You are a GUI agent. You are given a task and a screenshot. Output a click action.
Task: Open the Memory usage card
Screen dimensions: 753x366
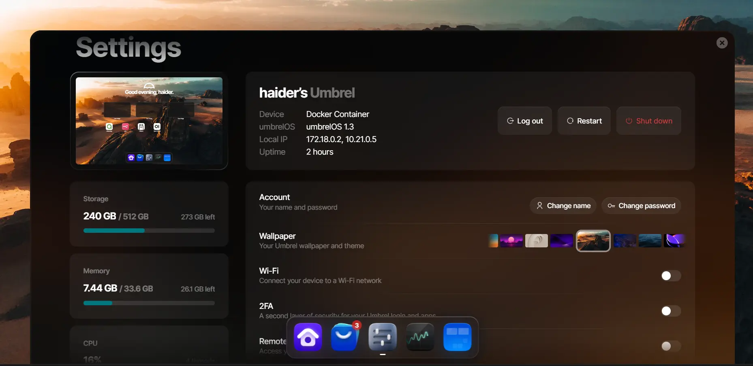click(149, 286)
